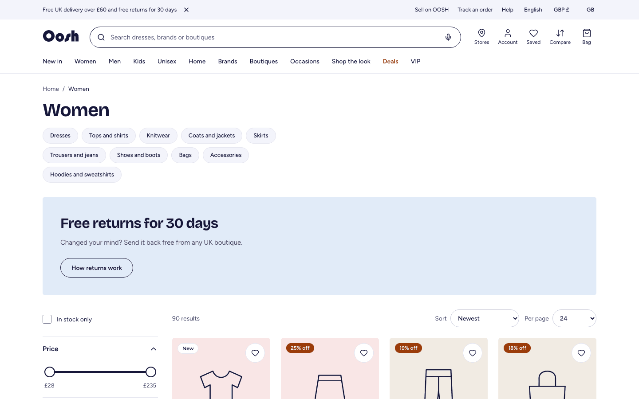Open the Occasions menu

click(305, 61)
